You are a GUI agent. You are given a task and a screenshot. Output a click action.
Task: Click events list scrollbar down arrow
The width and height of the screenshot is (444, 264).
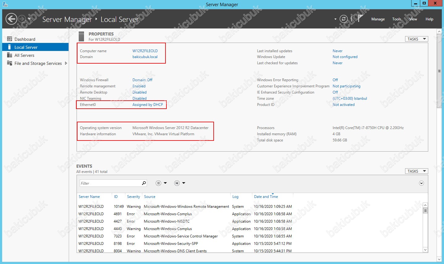(425, 250)
